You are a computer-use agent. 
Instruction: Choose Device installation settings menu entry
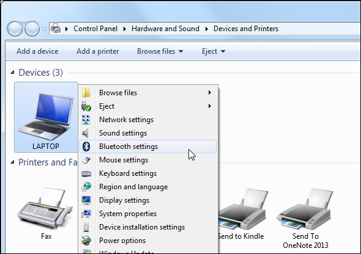148,227
